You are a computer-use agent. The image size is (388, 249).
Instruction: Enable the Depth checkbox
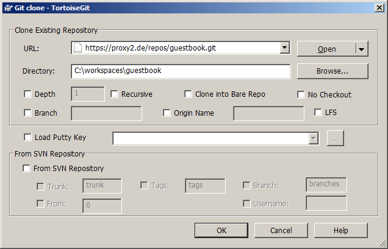point(27,94)
